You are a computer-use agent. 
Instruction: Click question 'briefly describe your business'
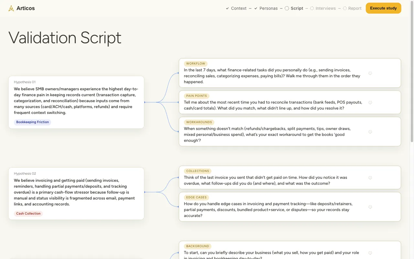tap(272, 255)
